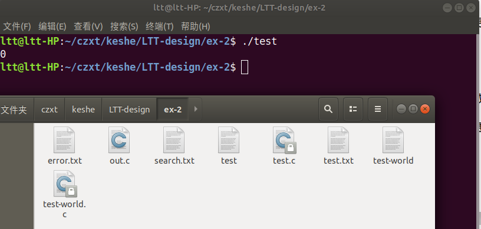Viewport: 481px width, 229px height.
Task: Open the 终端(T) menu
Action: pos(160,26)
